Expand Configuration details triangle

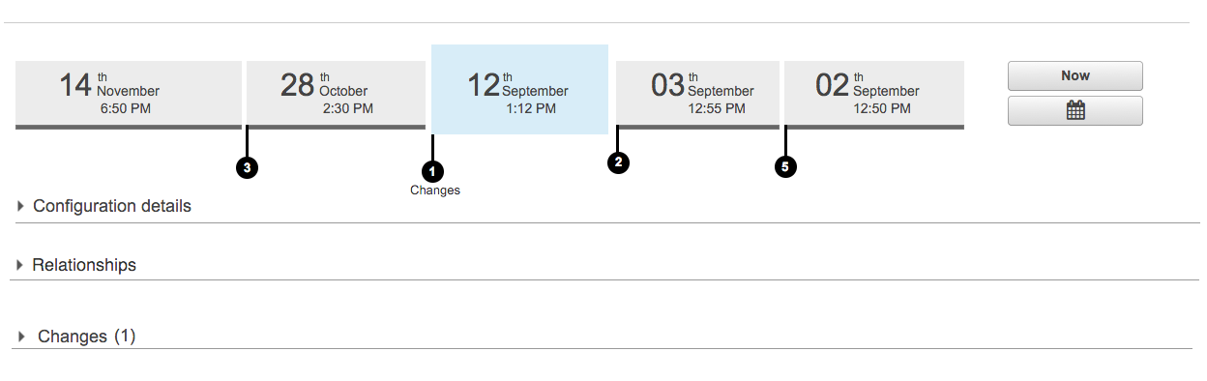pyautogui.click(x=20, y=206)
